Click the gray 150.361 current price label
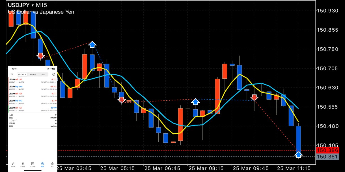The image size is (345, 172). pos(327,157)
